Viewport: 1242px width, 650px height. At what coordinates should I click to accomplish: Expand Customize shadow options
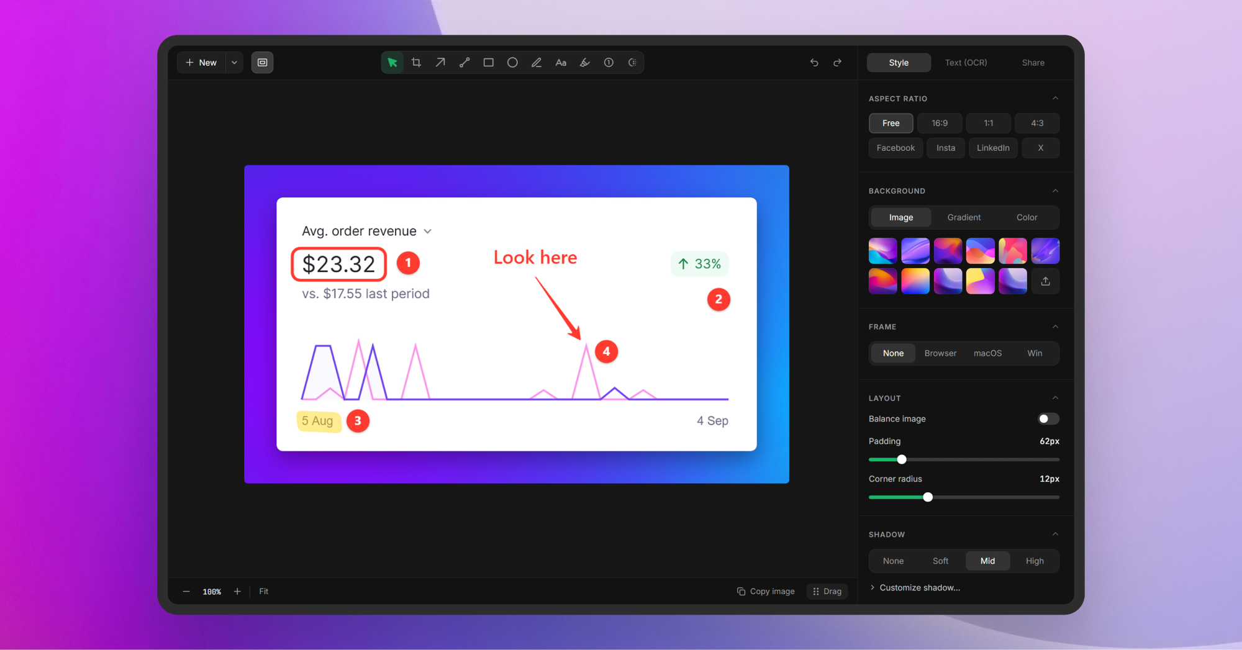[x=915, y=588]
